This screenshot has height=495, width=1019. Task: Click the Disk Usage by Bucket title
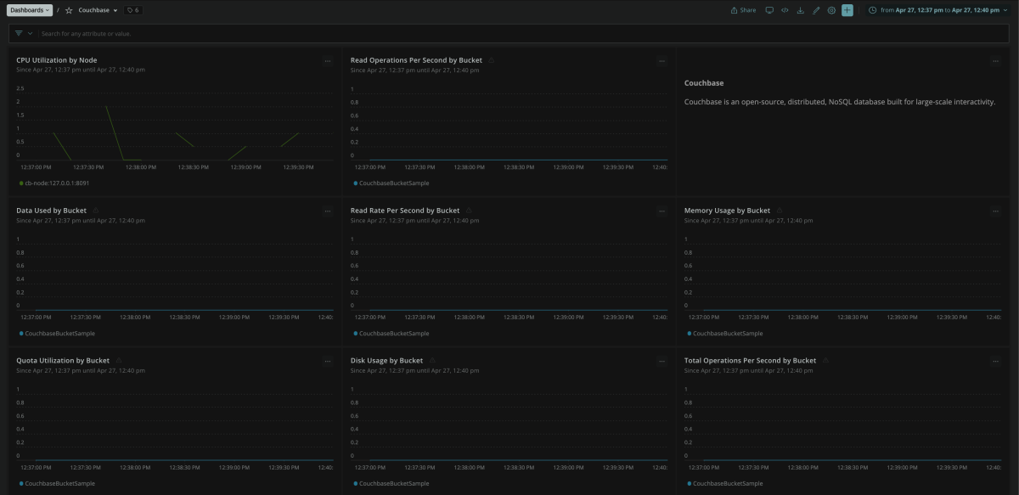[386, 360]
